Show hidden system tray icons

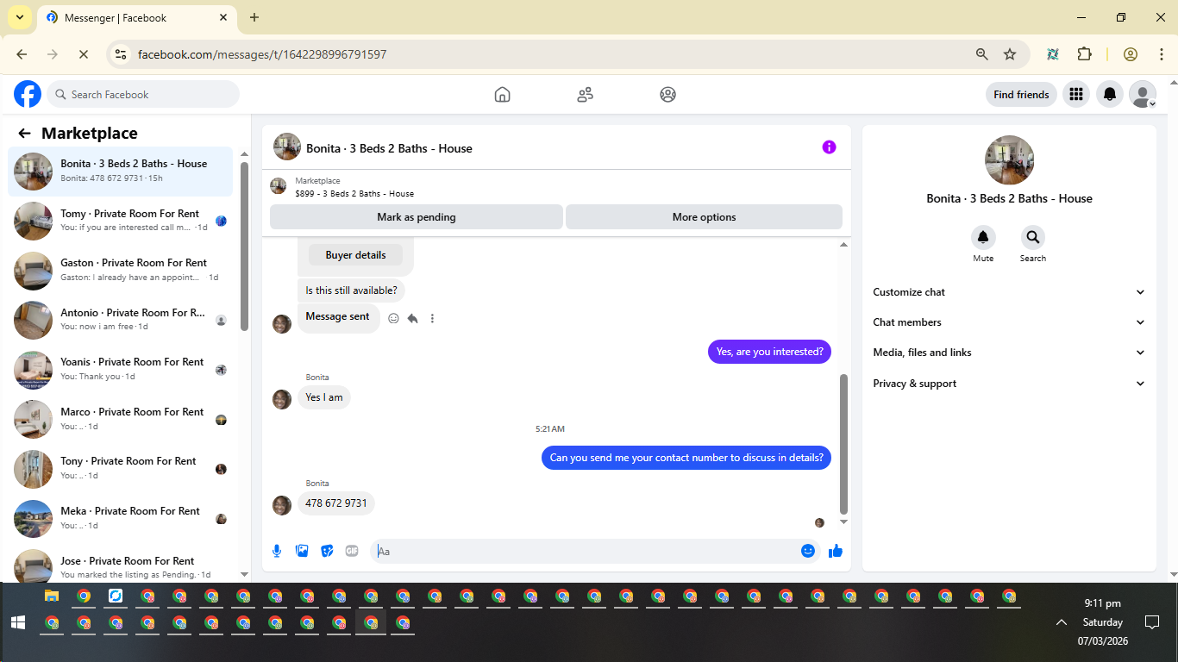click(1062, 622)
